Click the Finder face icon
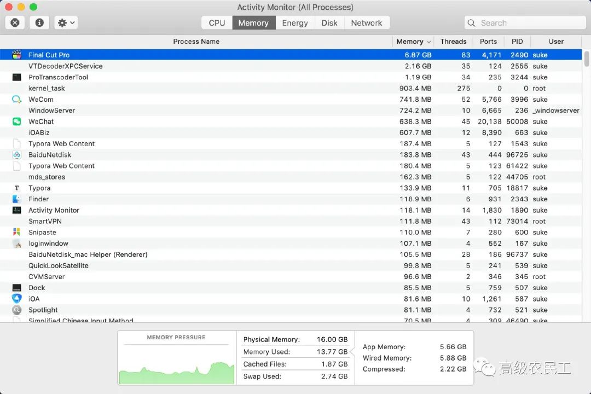The height and width of the screenshot is (394, 591). (x=16, y=199)
